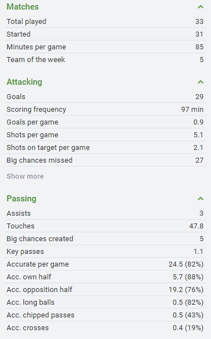Select the Shots on target per game label
Screen dimensions: 211x339
point(48,148)
